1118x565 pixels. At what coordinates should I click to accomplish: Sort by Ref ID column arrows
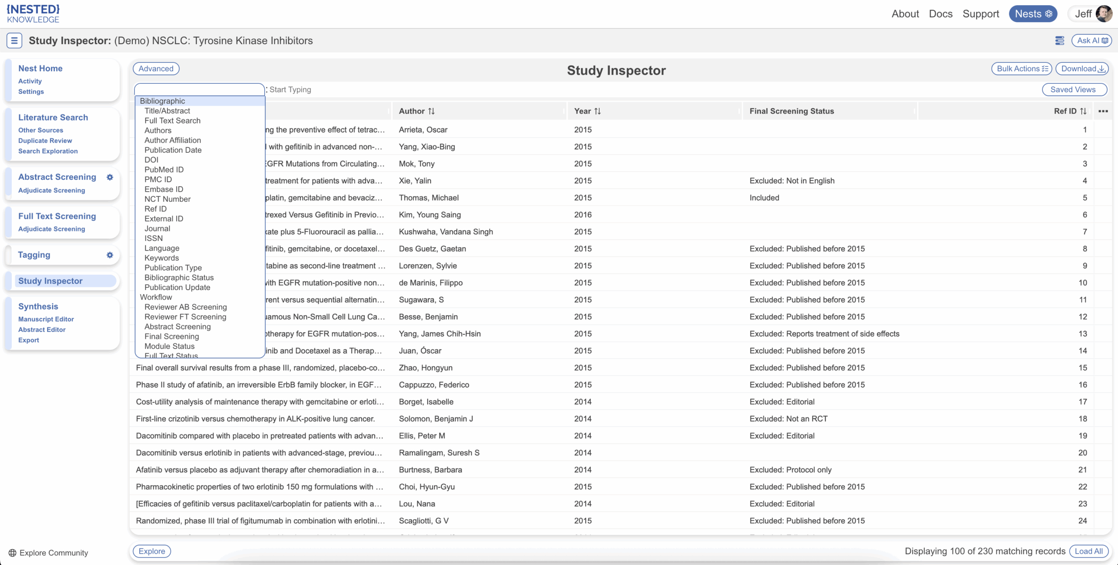click(x=1083, y=111)
